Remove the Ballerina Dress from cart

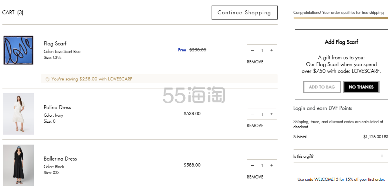coord(255,177)
